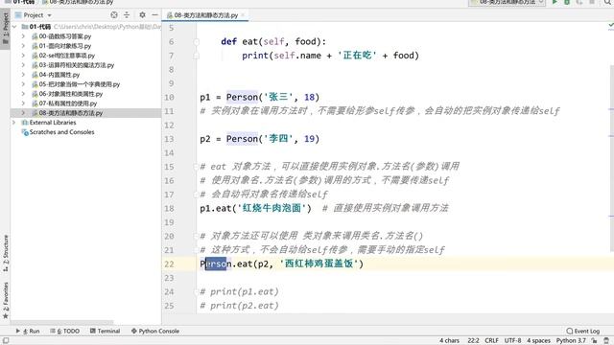Click the lock icon in status bar

pos(595,341)
